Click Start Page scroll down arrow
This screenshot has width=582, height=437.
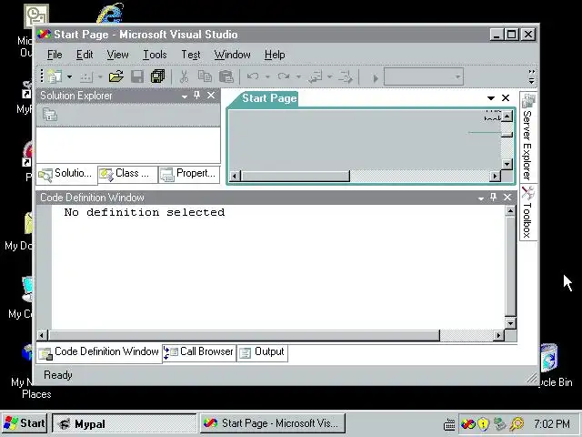click(x=507, y=164)
